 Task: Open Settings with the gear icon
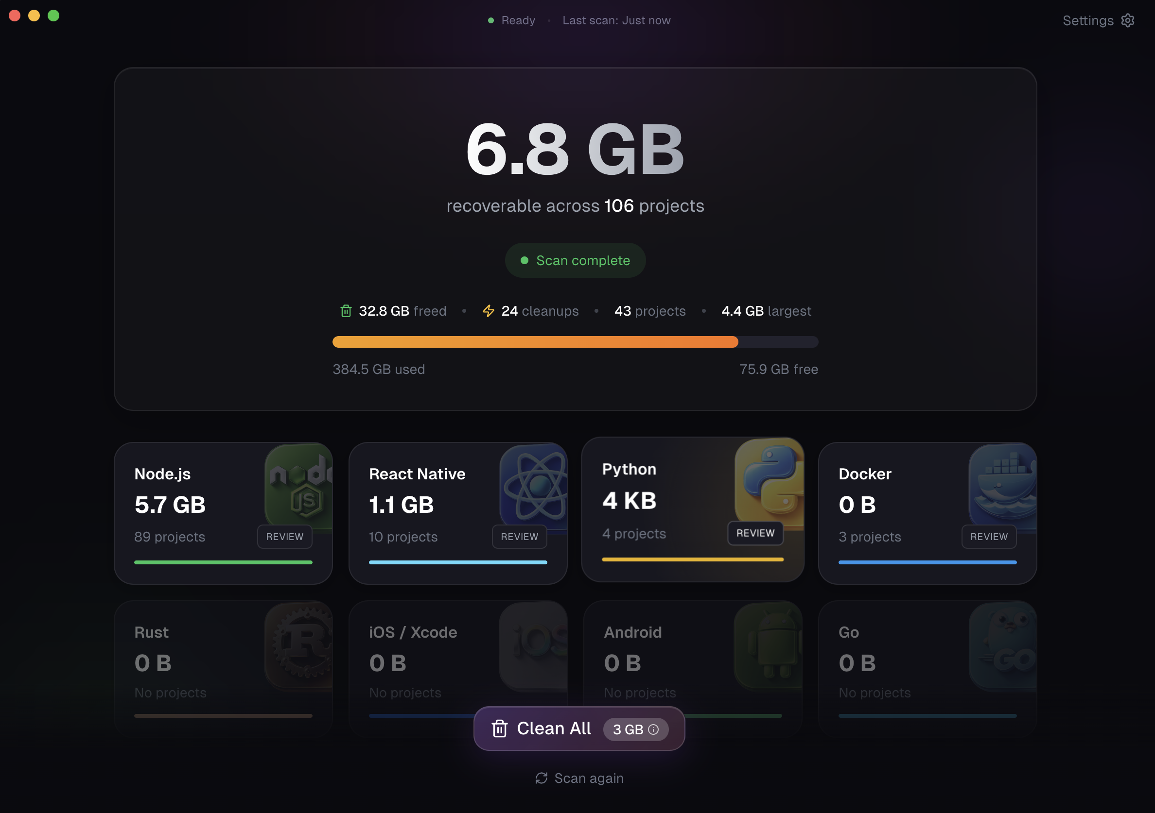1128,20
